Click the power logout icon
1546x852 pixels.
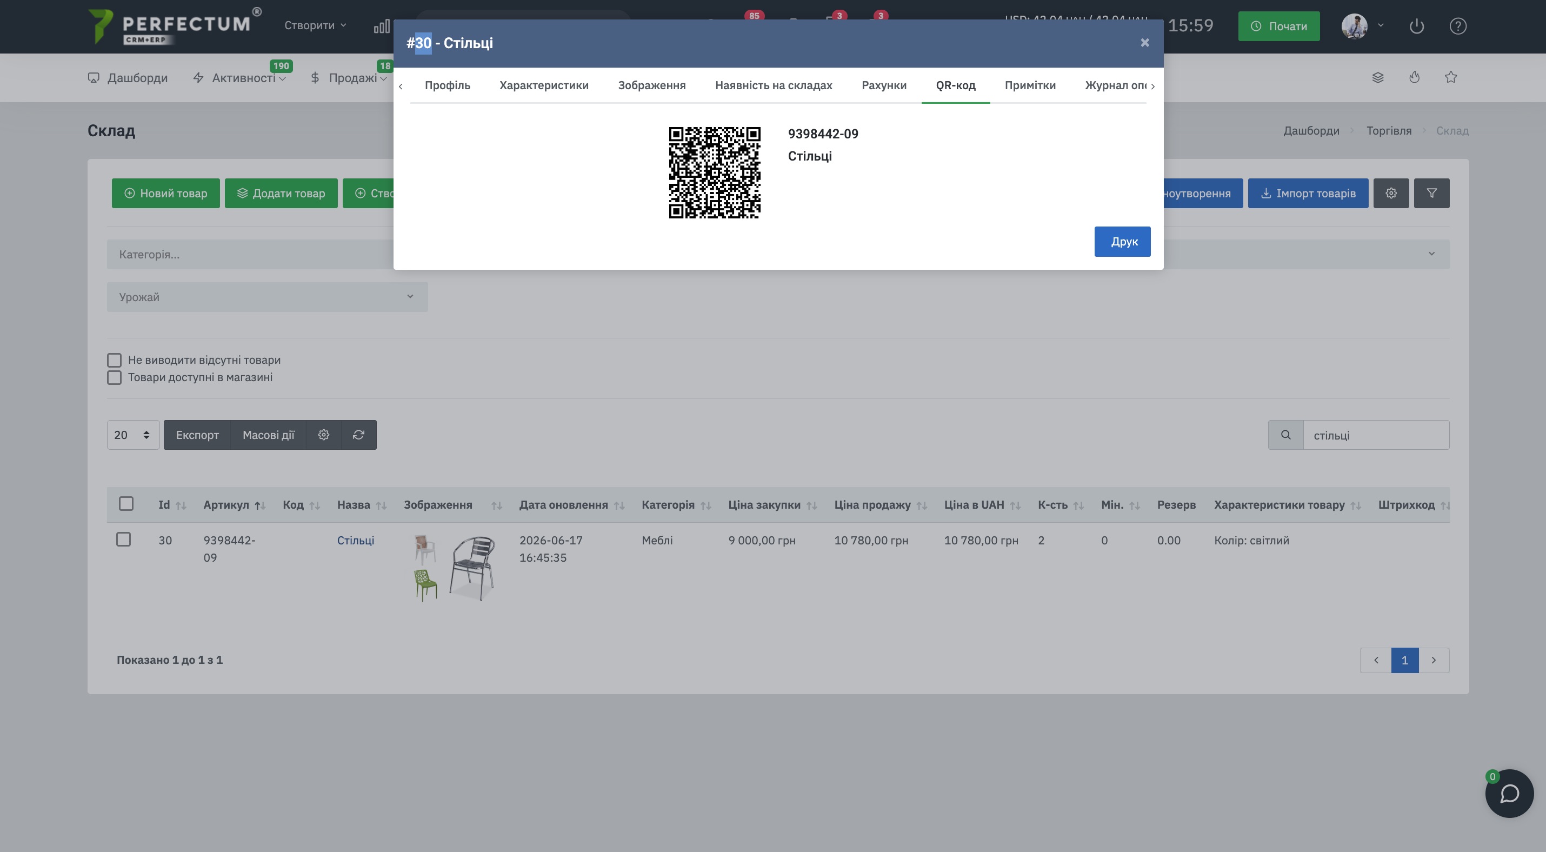point(1416,26)
